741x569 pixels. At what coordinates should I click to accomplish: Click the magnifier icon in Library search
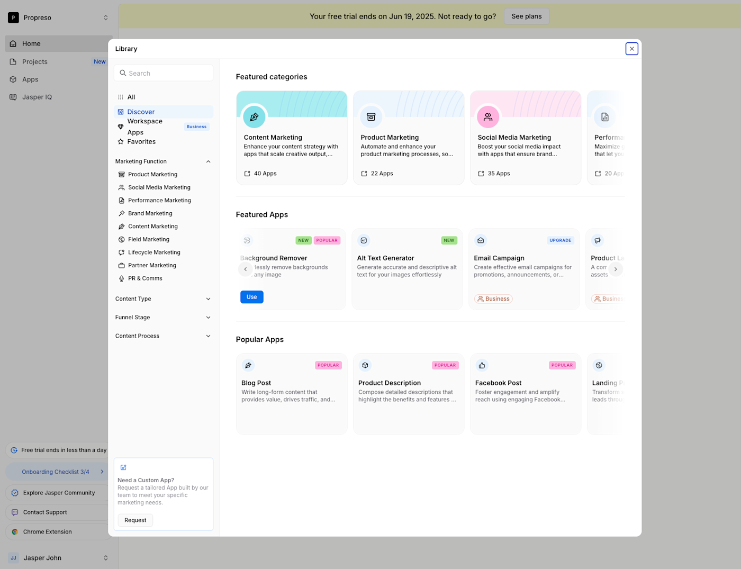(x=123, y=73)
